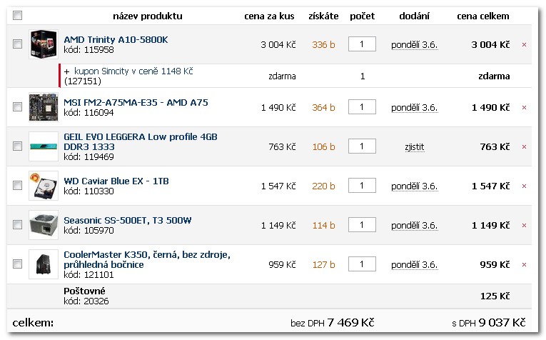Image resolution: width=546 pixels, height=340 pixels.
Task: Click the 'počet' column header
Action: (x=362, y=16)
